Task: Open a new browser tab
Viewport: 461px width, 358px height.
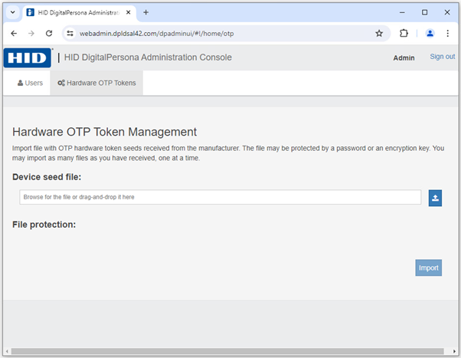Action: [146, 12]
